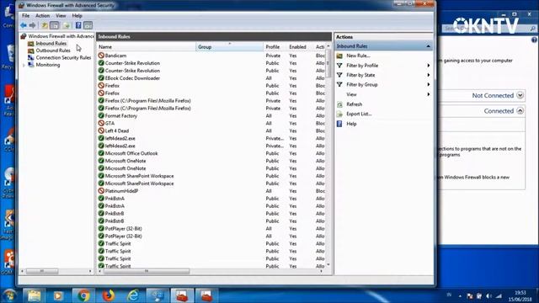Open Connection Security Rules node
Screen dimensions: 539x303
click(x=63, y=58)
